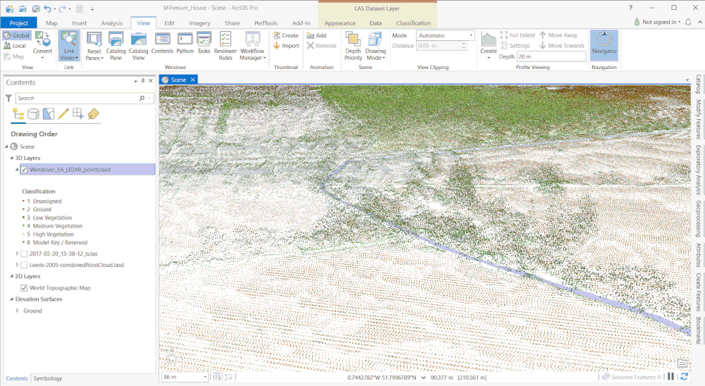Click the Medium Vegetation color point
The width and height of the screenshot is (705, 386).
pyautogui.click(x=23, y=225)
